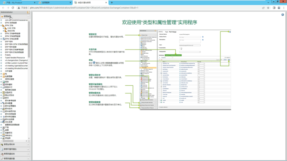Expand the 动态文档 node
Screen dimensions: 287x161
[x=3, y=31]
